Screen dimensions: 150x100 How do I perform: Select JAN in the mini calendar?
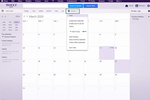pyautogui.click(x=4, y=22)
